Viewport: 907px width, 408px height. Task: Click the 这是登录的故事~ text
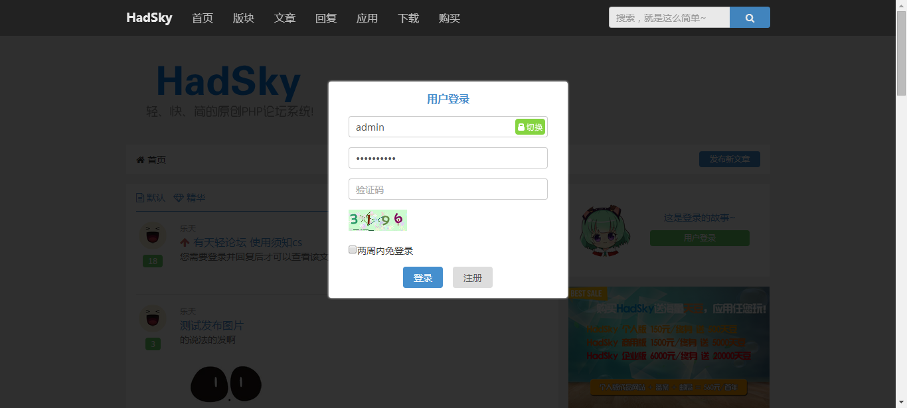click(700, 218)
